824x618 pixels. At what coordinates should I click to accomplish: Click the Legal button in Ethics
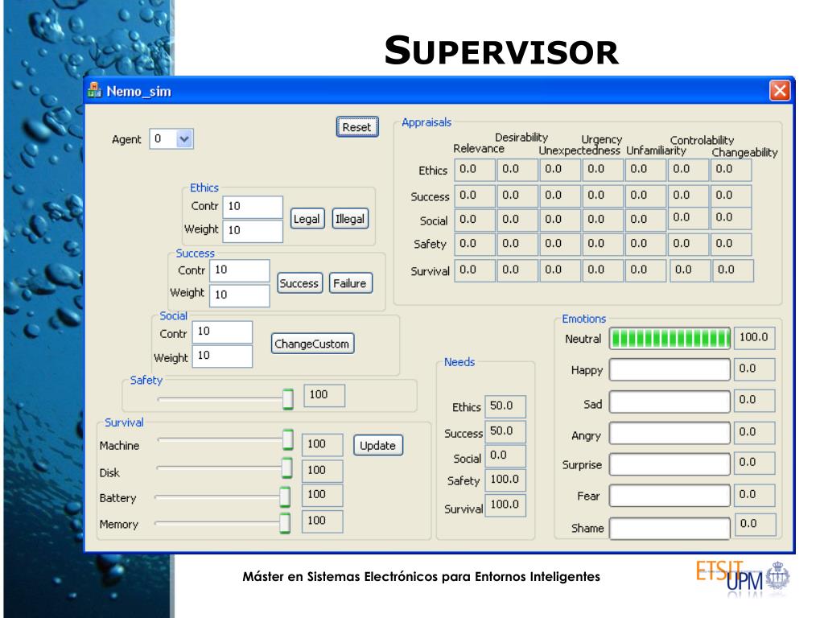[307, 219]
